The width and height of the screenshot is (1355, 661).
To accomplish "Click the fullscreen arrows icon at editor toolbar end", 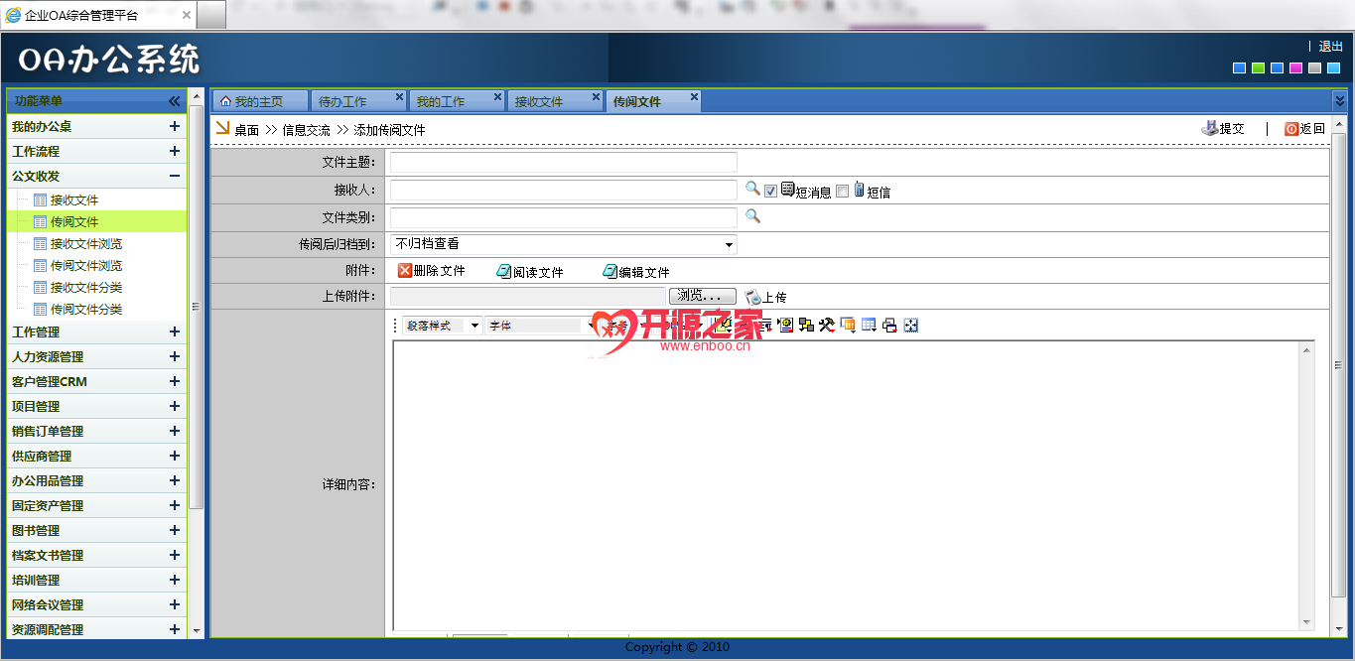I will click(x=911, y=325).
